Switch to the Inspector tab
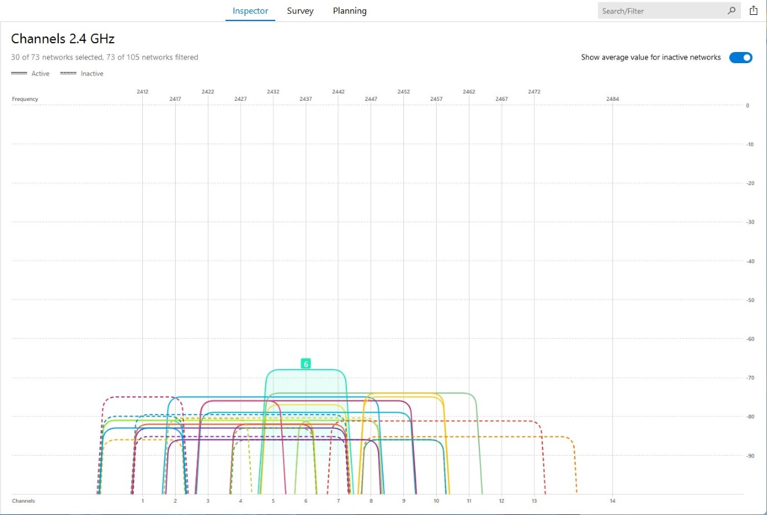The width and height of the screenshot is (767, 515). 250,11
